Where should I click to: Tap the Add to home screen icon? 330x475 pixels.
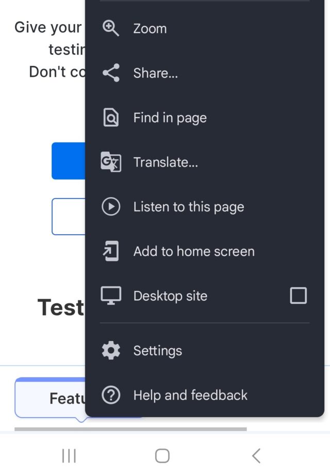pyautogui.click(x=110, y=251)
